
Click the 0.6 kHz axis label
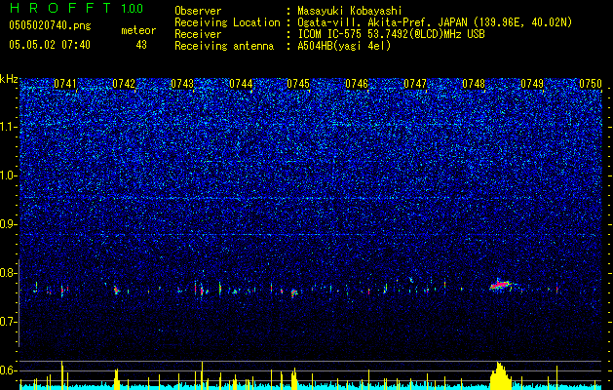(x=9, y=370)
